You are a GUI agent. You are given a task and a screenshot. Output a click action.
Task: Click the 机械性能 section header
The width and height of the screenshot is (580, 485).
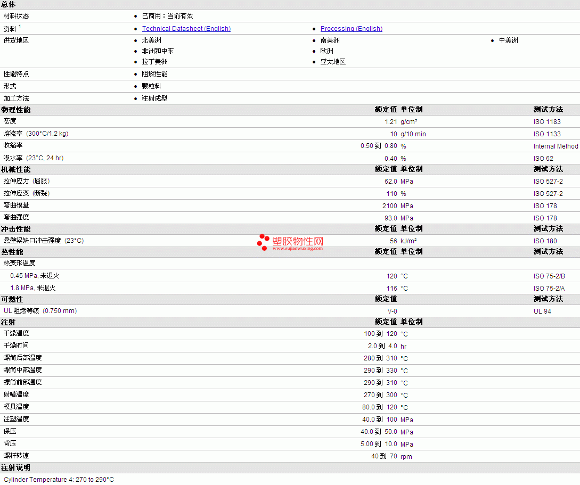click(16, 170)
